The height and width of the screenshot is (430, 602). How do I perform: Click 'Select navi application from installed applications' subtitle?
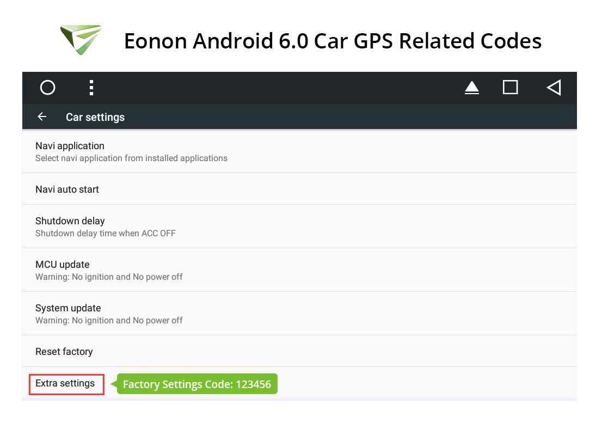(x=131, y=158)
